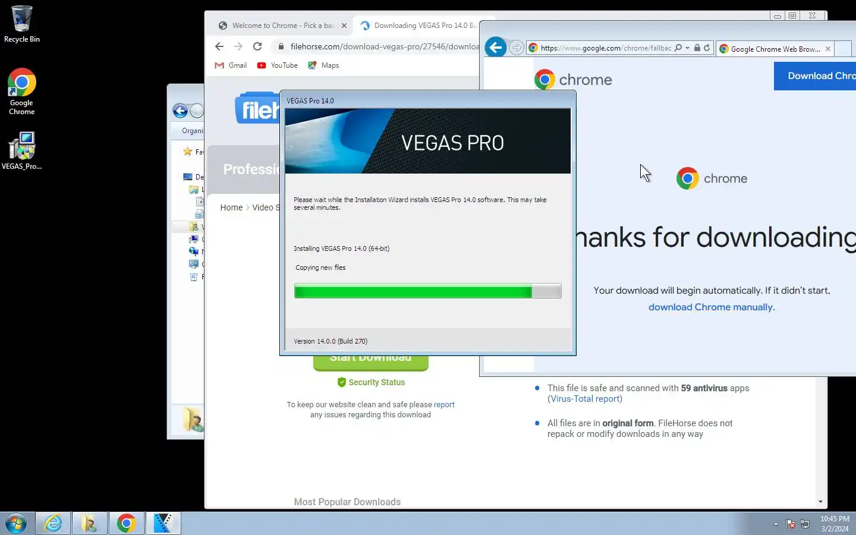Click the 'Copying new files' status text
This screenshot has width=856, height=535.
(320, 267)
